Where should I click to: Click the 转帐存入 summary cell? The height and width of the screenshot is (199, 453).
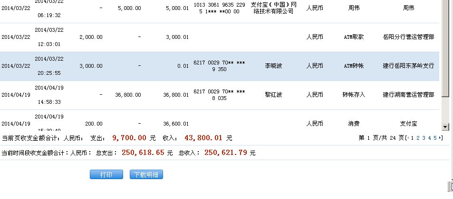point(353,95)
